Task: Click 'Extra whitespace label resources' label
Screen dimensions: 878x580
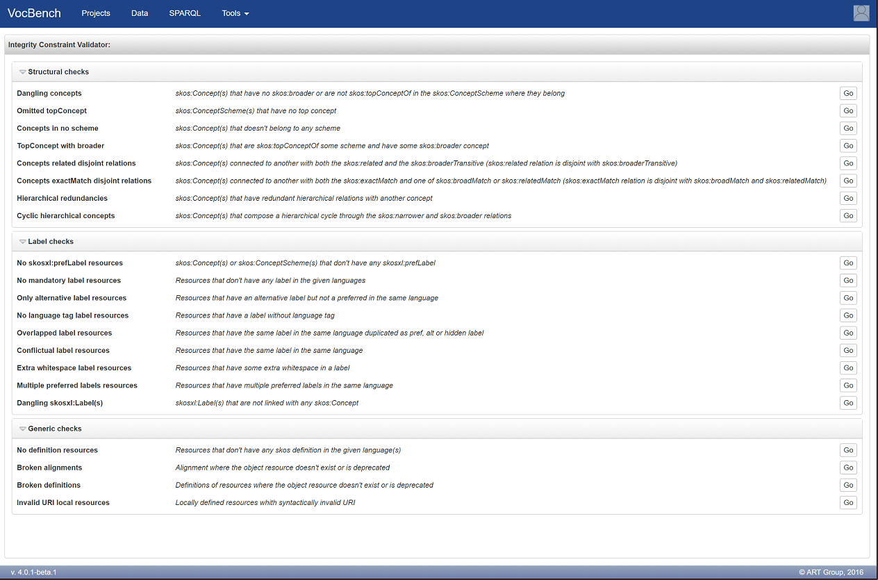Action: point(74,367)
